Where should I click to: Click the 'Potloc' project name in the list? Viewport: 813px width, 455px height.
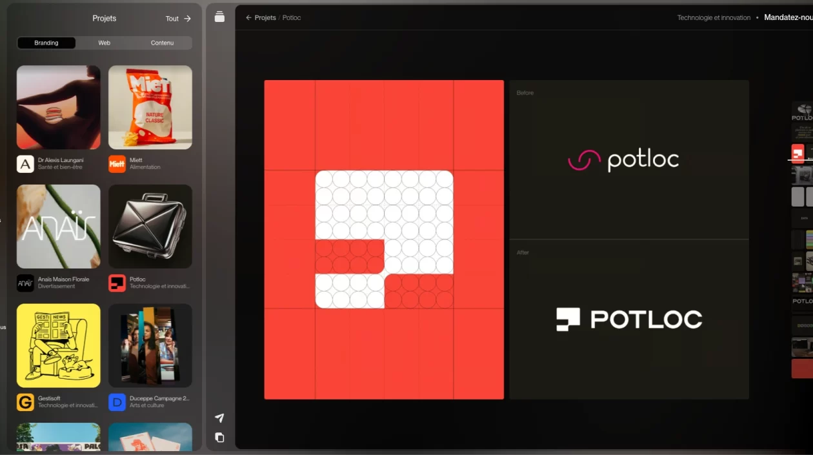pos(137,279)
